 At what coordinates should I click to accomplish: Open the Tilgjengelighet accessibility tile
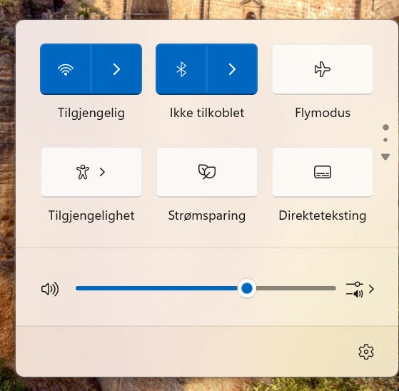pos(91,172)
